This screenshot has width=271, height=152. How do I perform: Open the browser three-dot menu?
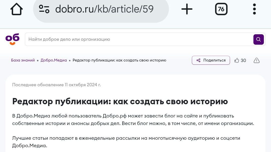tap(254, 9)
